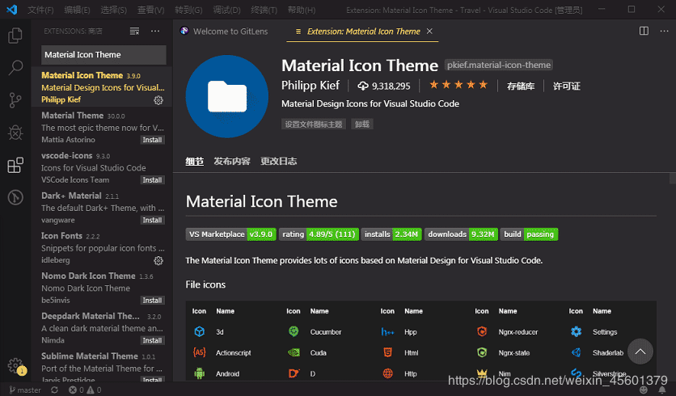The image size is (676, 396).
Task: Switch to the Welcome to GitLens tab
Action: coord(226,32)
